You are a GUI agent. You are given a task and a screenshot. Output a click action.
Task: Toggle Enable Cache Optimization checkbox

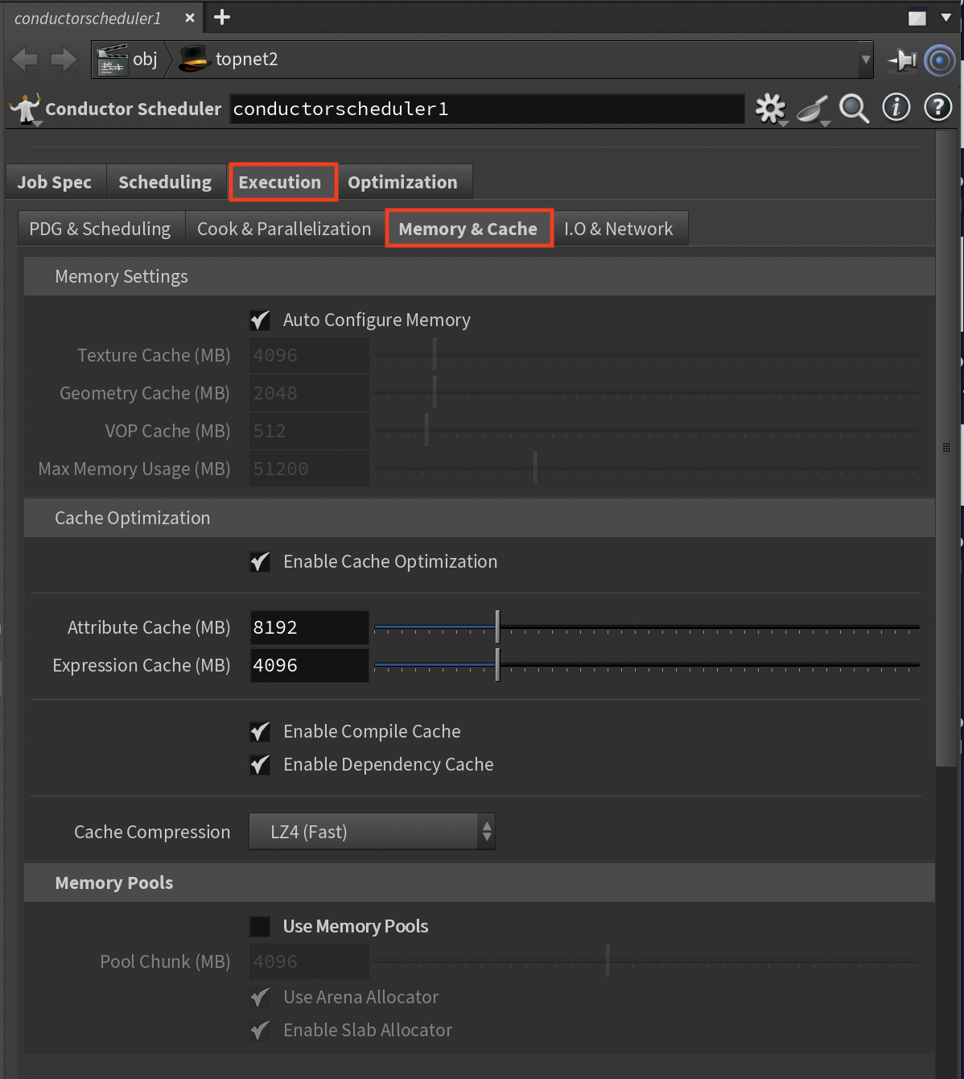pos(260,562)
